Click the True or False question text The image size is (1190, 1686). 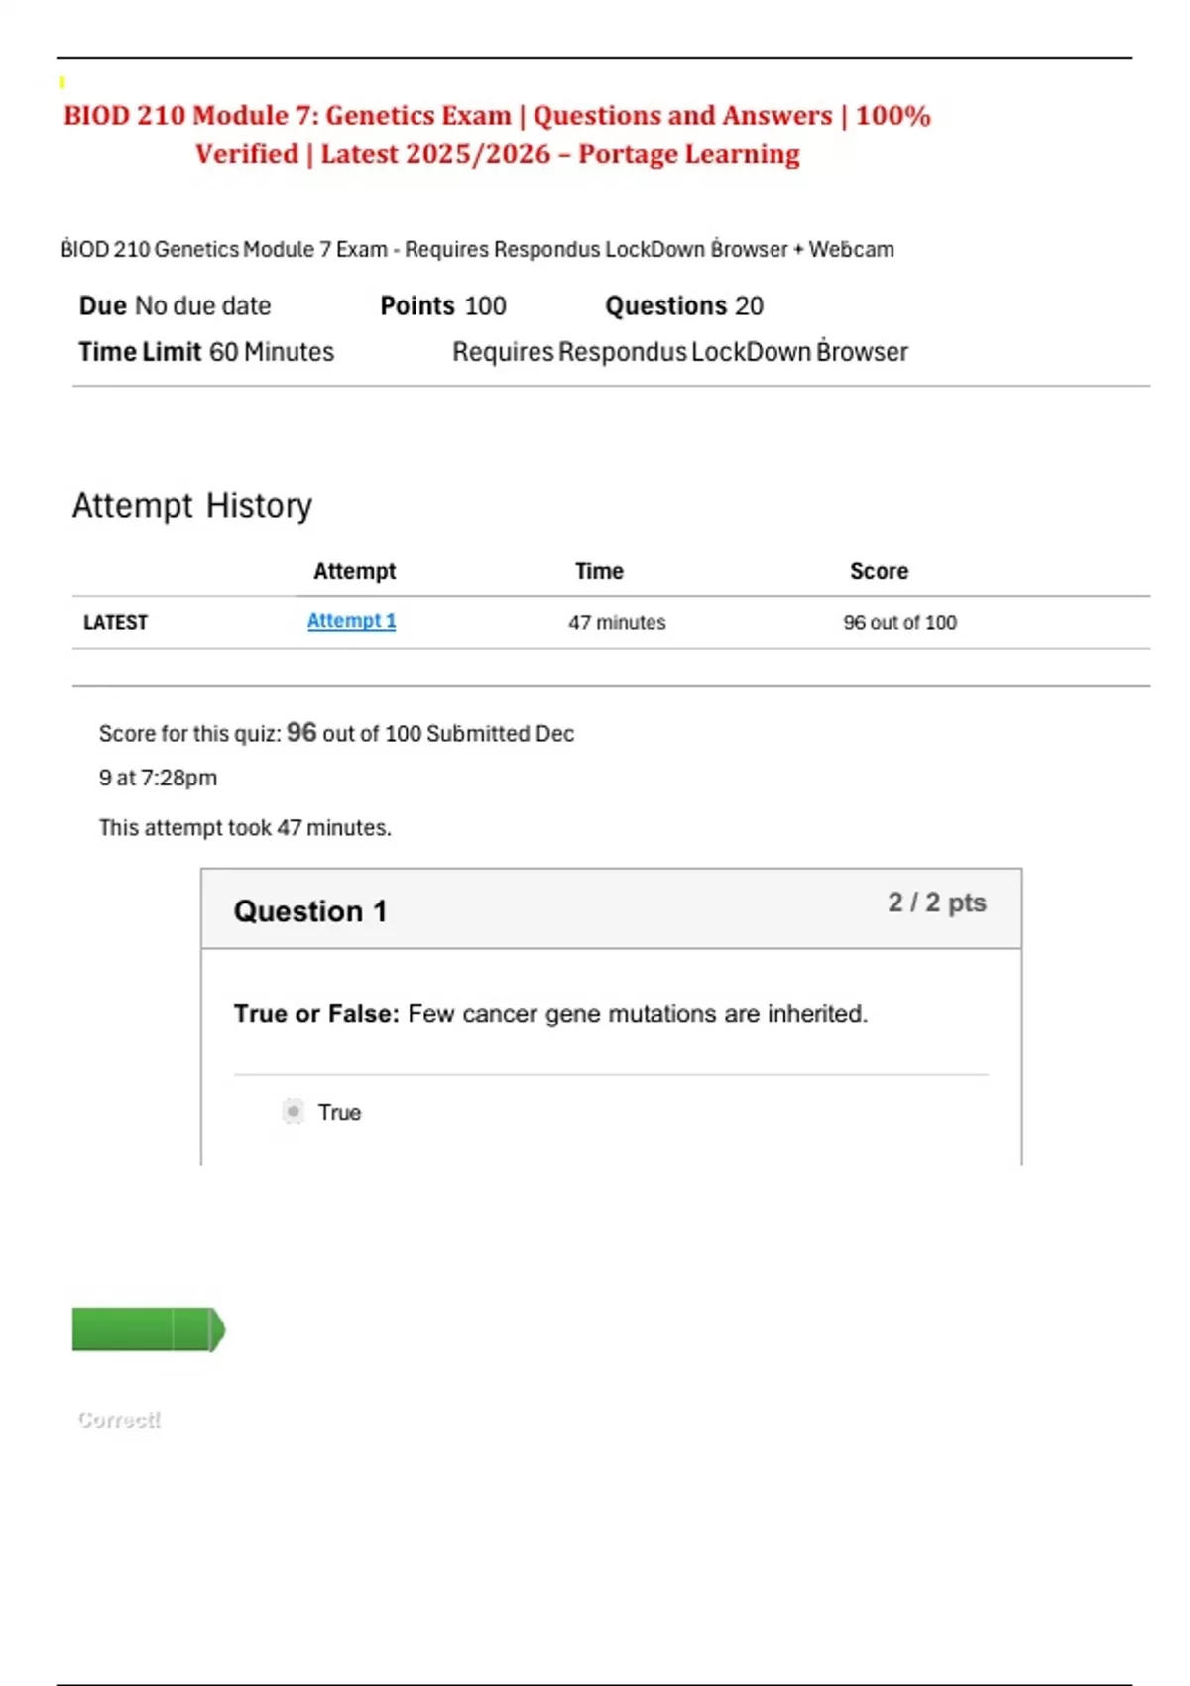coord(550,1014)
